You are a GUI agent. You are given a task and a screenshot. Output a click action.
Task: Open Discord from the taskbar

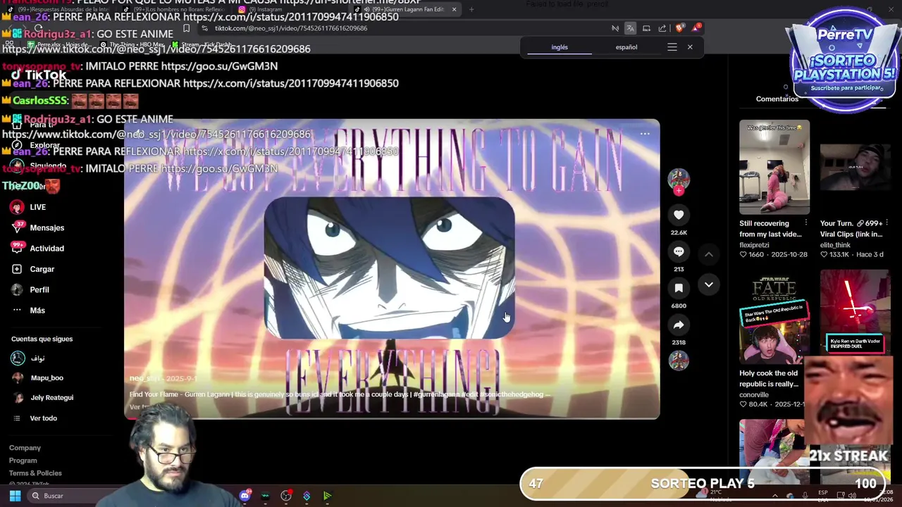(x=245, y=496)
